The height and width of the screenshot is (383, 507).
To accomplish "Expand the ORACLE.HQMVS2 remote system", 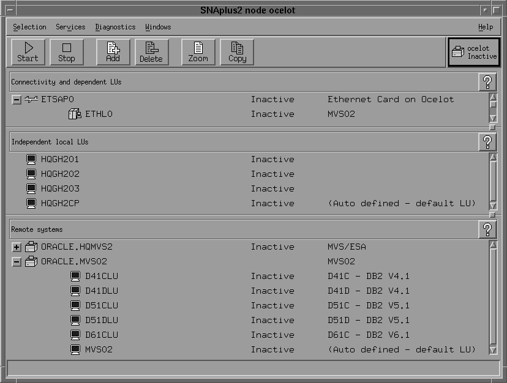I will tap(17, 247).
